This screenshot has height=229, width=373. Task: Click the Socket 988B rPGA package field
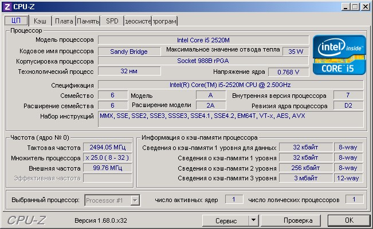coord(203,61)
